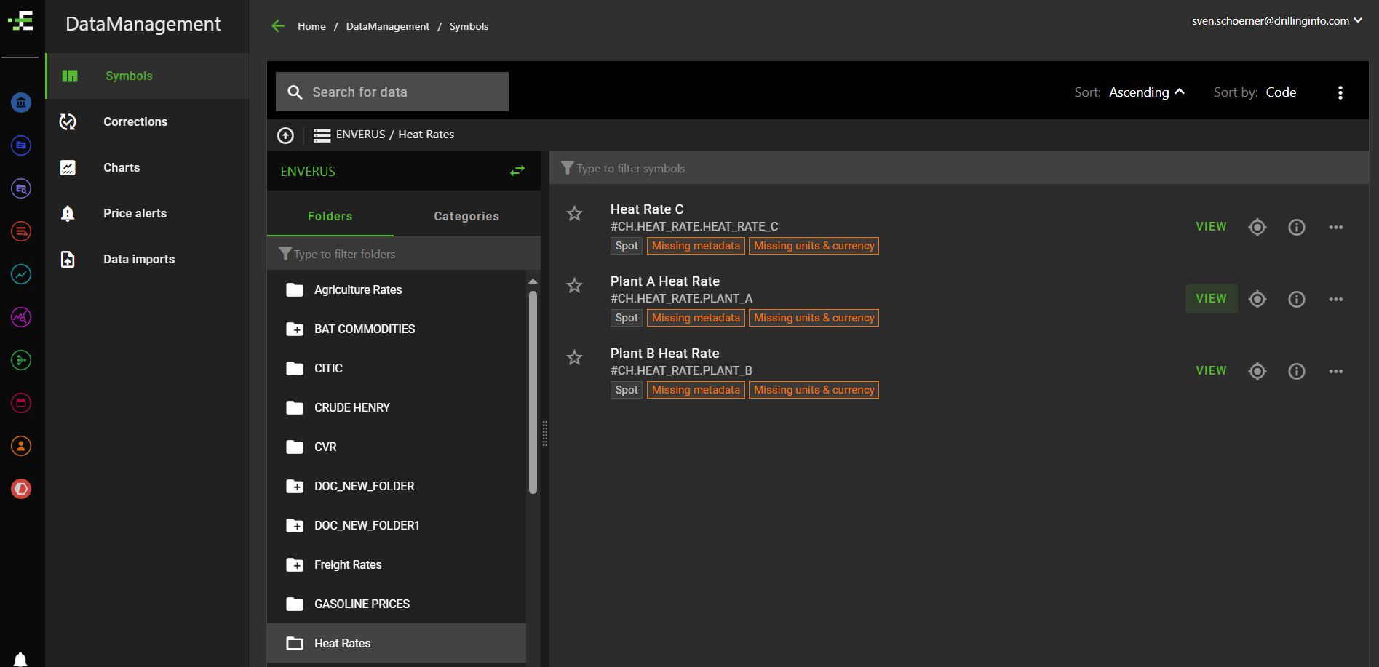The width and height of the screenshot is (1379, 667).
Task: Click the green back arrow in breadcrumb
Action: pyautogui.click(x=278, y=26)
